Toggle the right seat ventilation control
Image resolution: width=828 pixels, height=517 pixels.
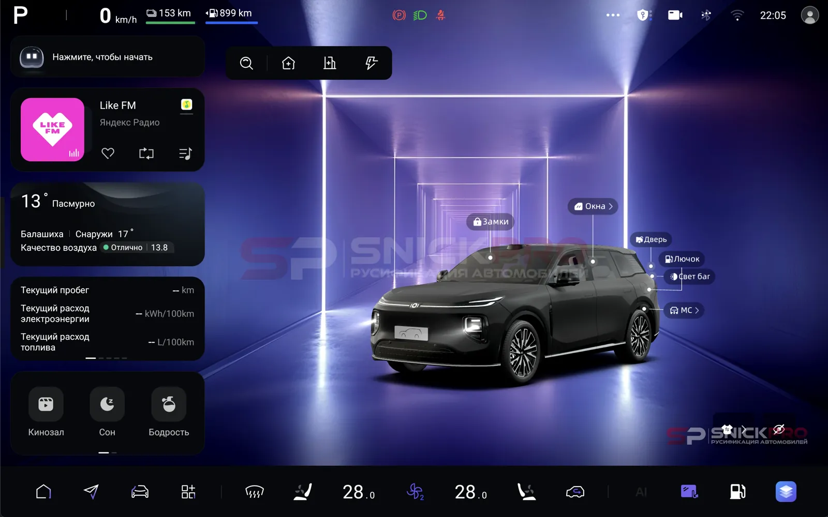(526, 492)
